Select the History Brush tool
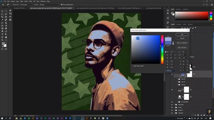214x120 pixels. click(2, 26)
